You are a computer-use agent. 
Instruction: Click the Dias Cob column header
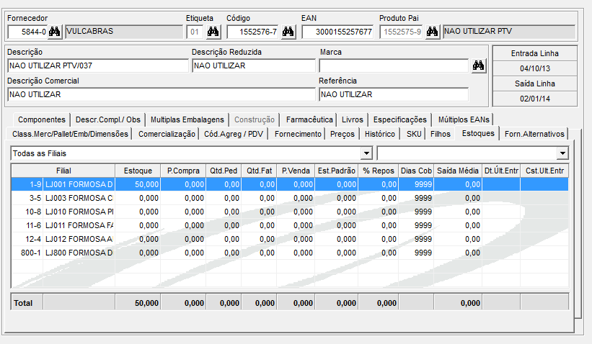pos(416,171)
